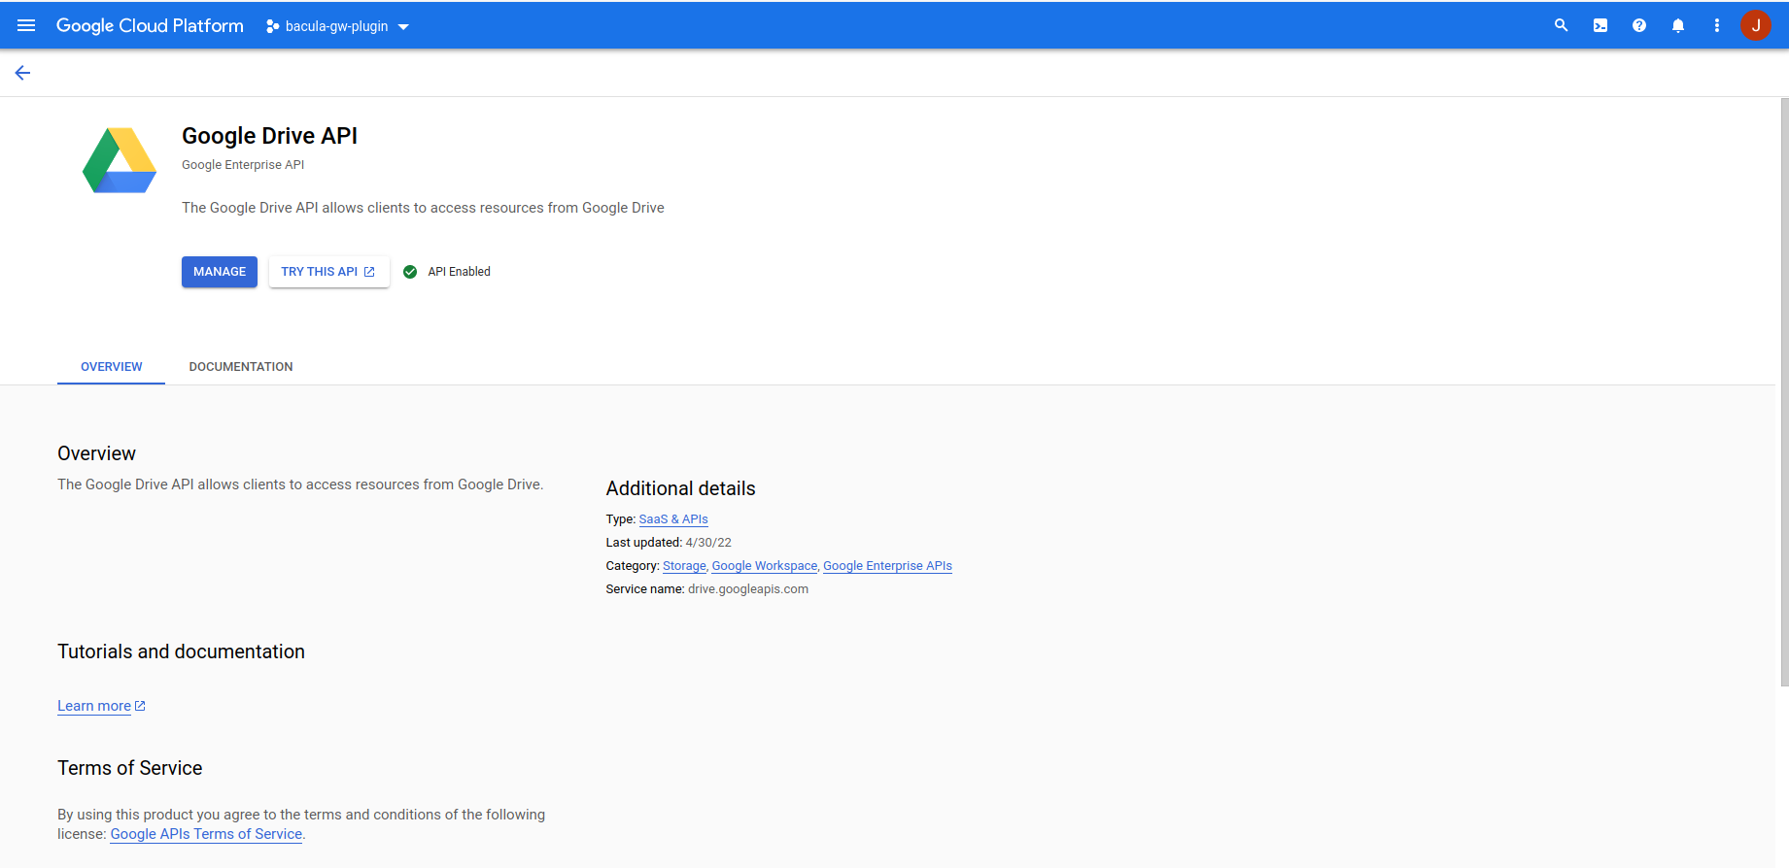Click the MANAGE button

[220, 272]
